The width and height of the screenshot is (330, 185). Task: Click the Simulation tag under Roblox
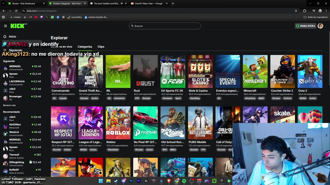tap(113, 150)
